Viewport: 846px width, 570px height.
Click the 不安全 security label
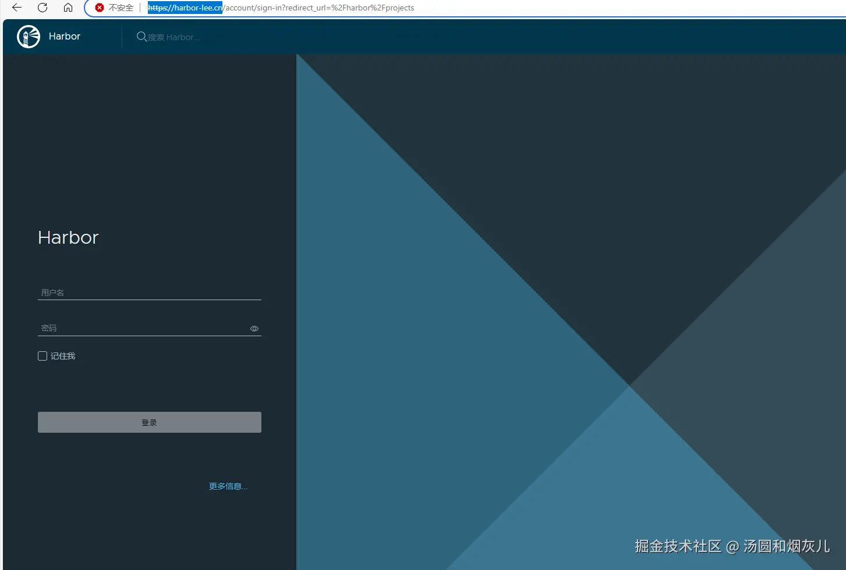click(121, 8)
